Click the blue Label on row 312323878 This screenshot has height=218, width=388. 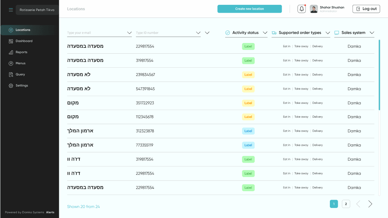point(248,131)
